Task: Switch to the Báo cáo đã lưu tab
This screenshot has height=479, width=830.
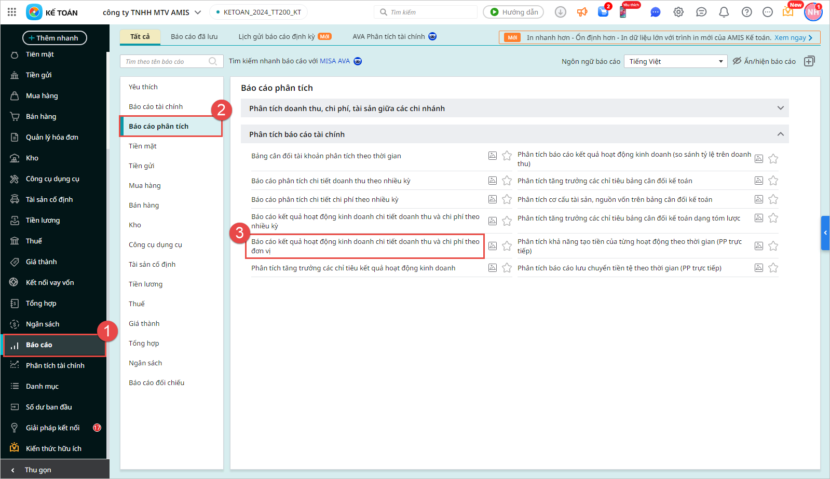Action: click(194, 36)
